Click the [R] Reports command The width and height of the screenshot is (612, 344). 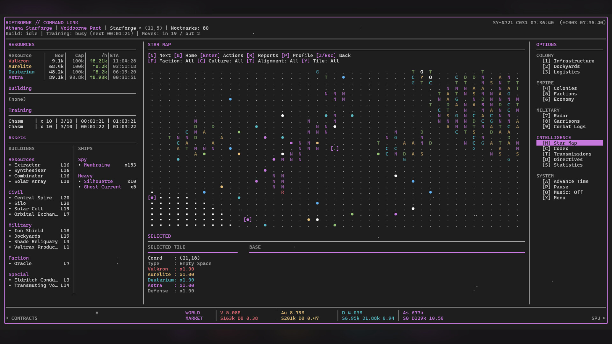pos(262,55)
